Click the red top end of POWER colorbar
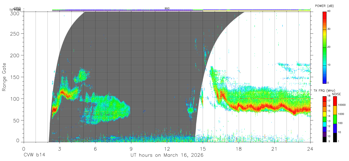This screenshot has height=161, width=349. pos(325,13)
